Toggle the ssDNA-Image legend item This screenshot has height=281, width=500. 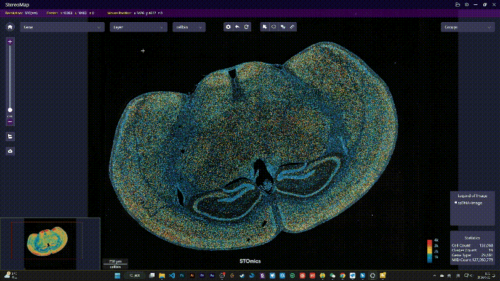[x=468, y=203]
